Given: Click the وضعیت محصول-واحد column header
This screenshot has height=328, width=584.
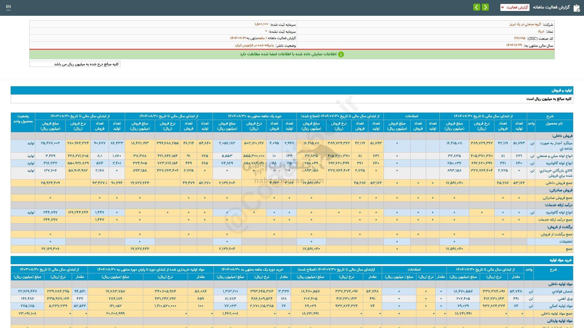Looking at the screenshot, I should point(23,119).
